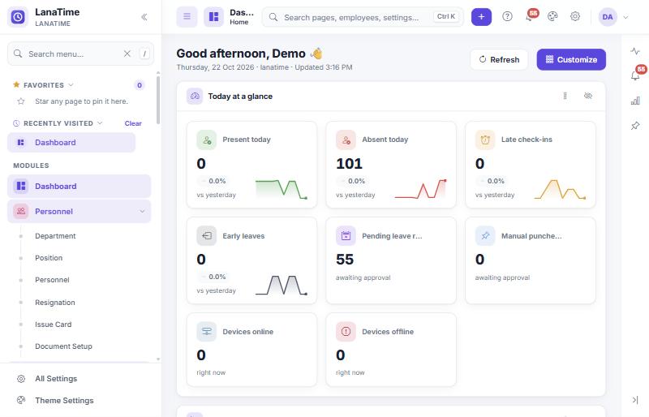Open the theme palette icon in header

tap(552, 16)
